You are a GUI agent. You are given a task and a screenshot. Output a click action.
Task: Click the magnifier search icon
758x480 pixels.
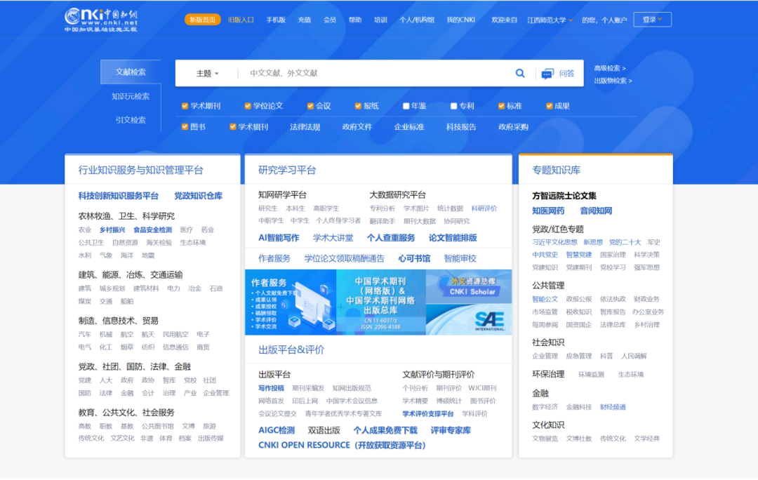point(520,73)
